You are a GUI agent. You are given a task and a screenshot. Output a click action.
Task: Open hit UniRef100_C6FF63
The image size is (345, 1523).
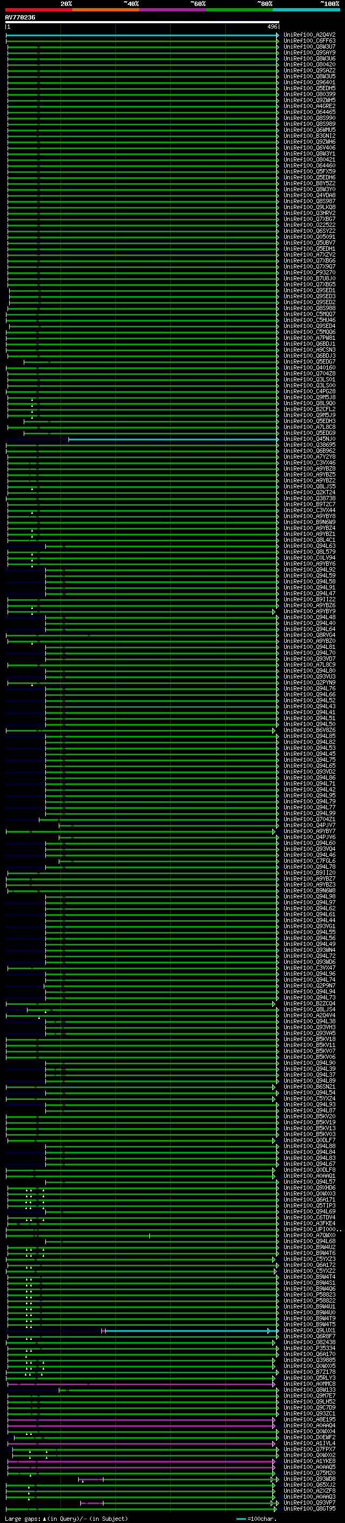(x=309, y=41)
